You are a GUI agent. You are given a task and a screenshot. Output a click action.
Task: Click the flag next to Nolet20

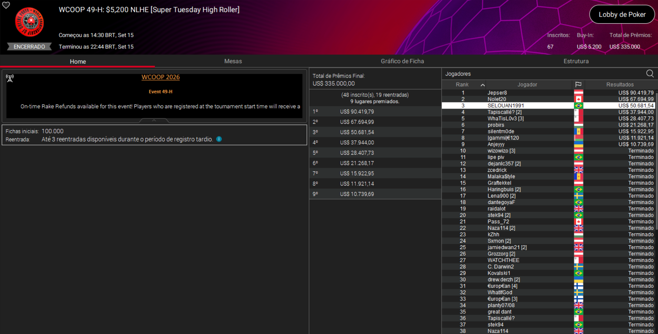578,99
